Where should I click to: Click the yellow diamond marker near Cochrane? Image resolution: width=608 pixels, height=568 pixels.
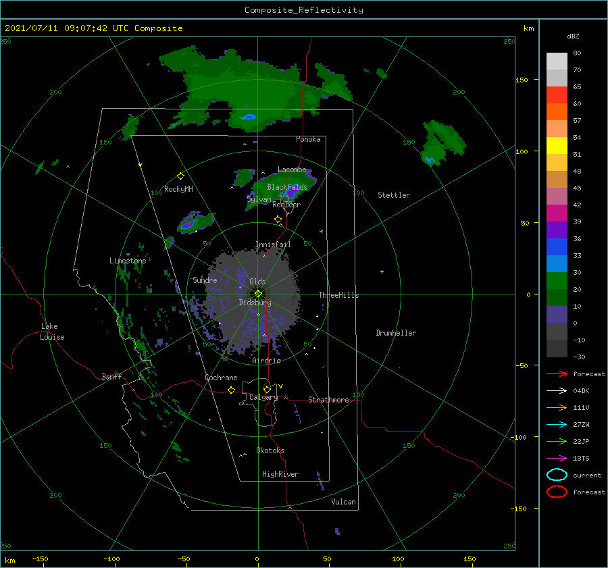point(231,390)
